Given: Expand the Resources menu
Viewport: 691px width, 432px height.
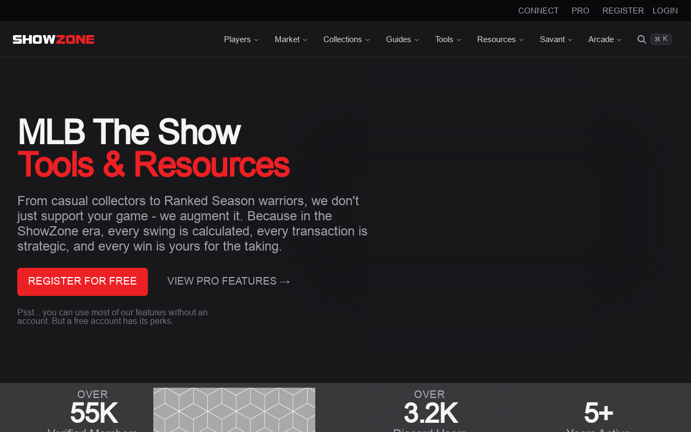Looking at the screenshot, I should click(500, 39).
